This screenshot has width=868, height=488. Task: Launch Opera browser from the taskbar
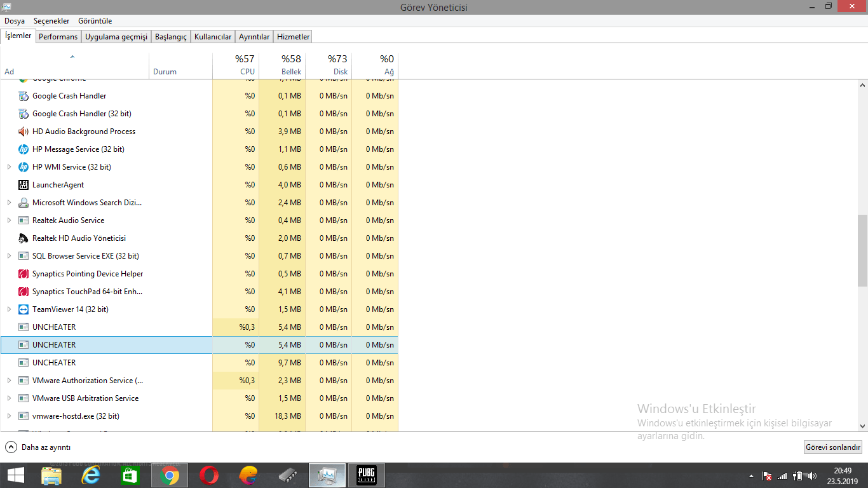(209, 475)
